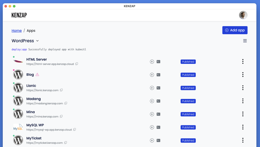This screenshot has height=147, width=260.
Task: Open the MyTicket app title
Action: pos(34,138)
